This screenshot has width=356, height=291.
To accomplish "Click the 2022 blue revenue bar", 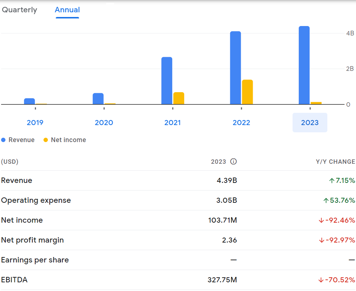I will (x=235, y=68).
